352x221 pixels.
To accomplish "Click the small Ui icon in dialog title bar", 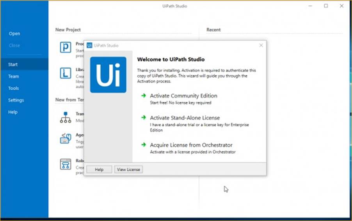I will [x=89, y=45].
